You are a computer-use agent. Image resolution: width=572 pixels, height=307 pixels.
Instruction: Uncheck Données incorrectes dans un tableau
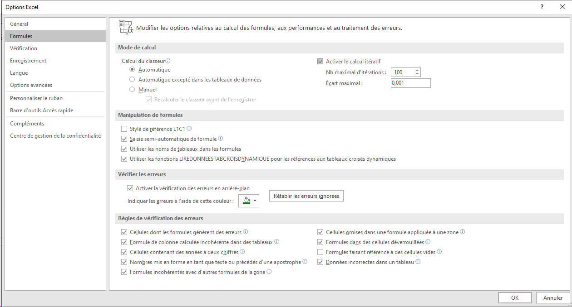pos(321,262)
